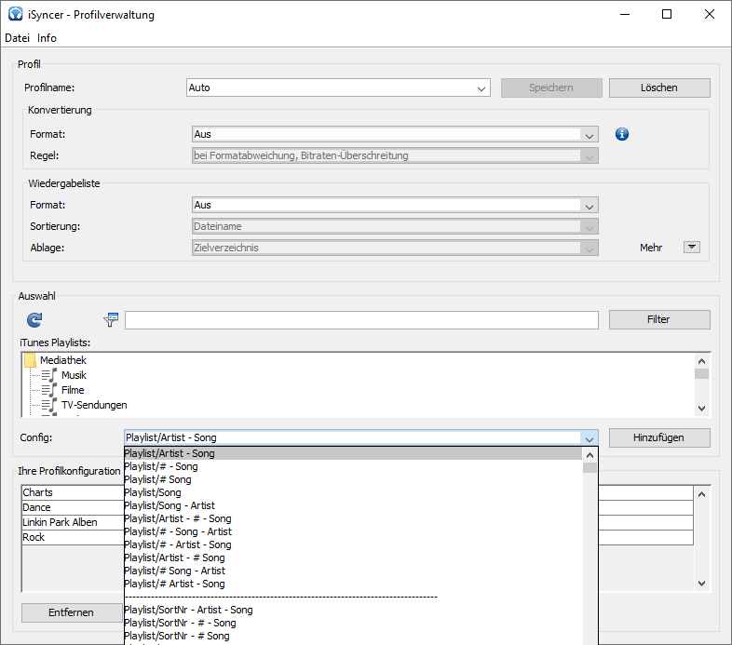This screenshot has height=645, width=732.
Task: Click the playlists tree scroll up arrow
Action: click(x=701, y=361)
